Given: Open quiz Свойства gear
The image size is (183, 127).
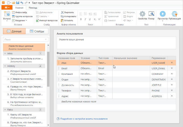Looking at the screenshot, I should click(x=142, y=16).
